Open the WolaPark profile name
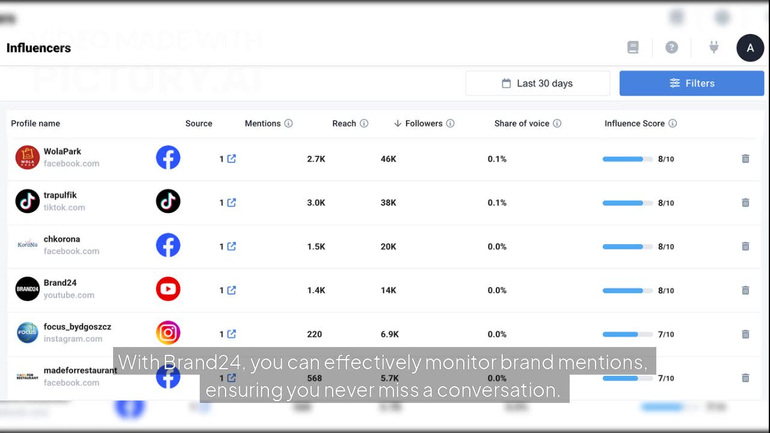The height and width of the screenshot is (433, 770). click(x=62, y=152)
